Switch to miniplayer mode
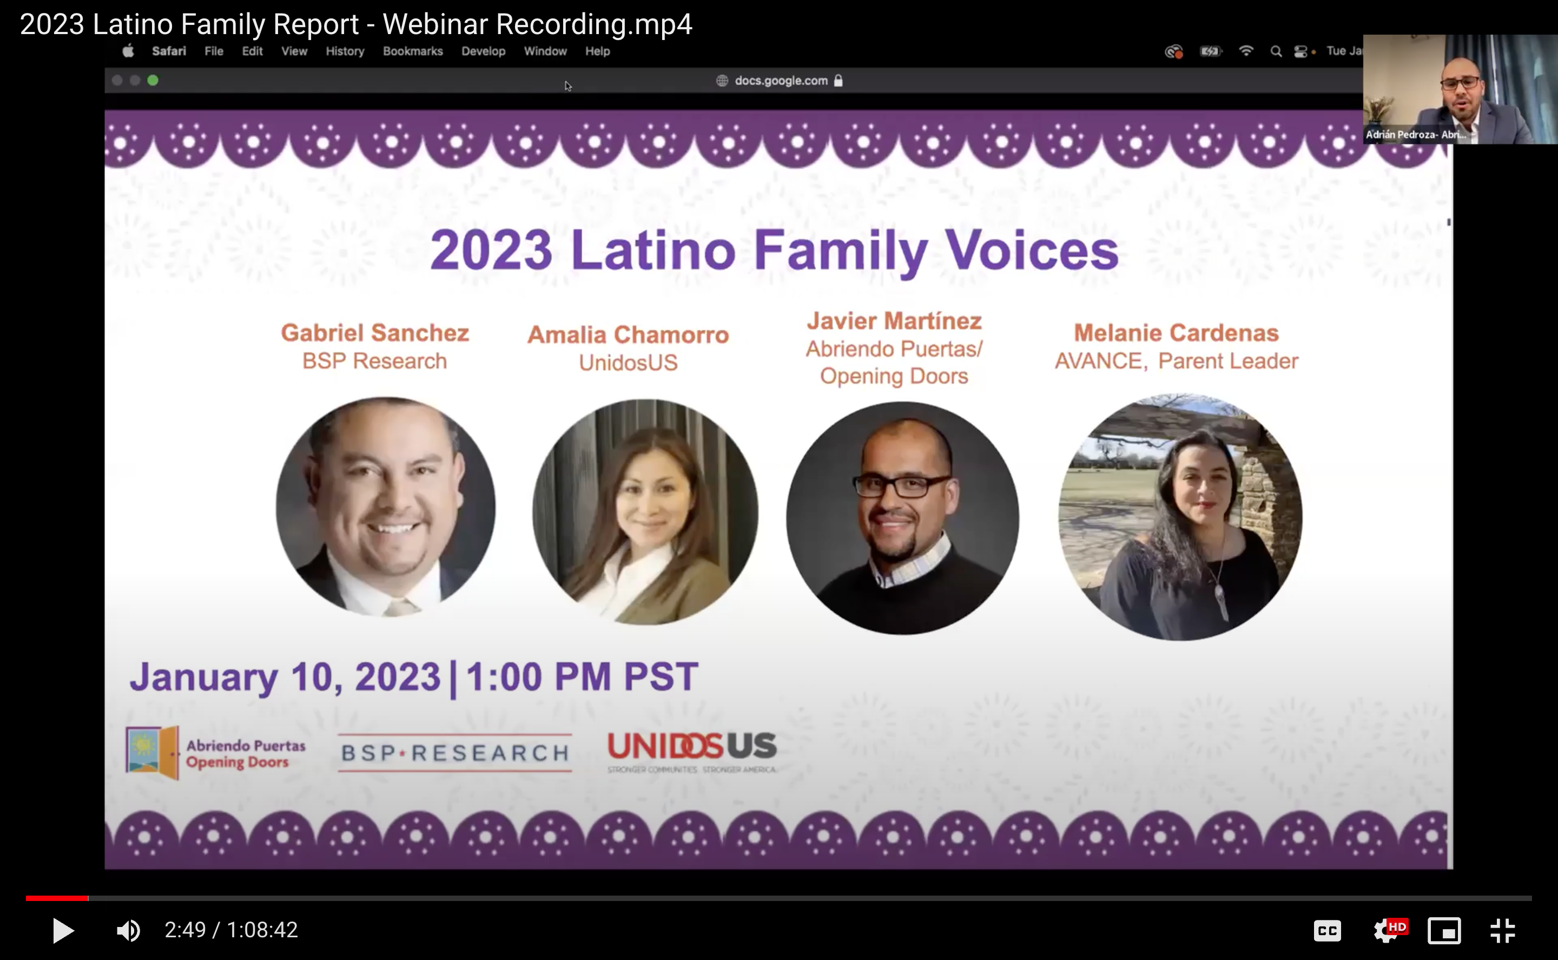Image resolution: width=1558 pixels, height=960 pixels. [1444, 931]
